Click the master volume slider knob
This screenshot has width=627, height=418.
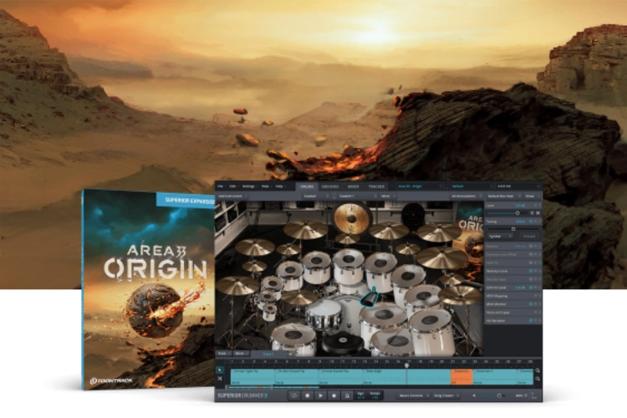point(499,395)
